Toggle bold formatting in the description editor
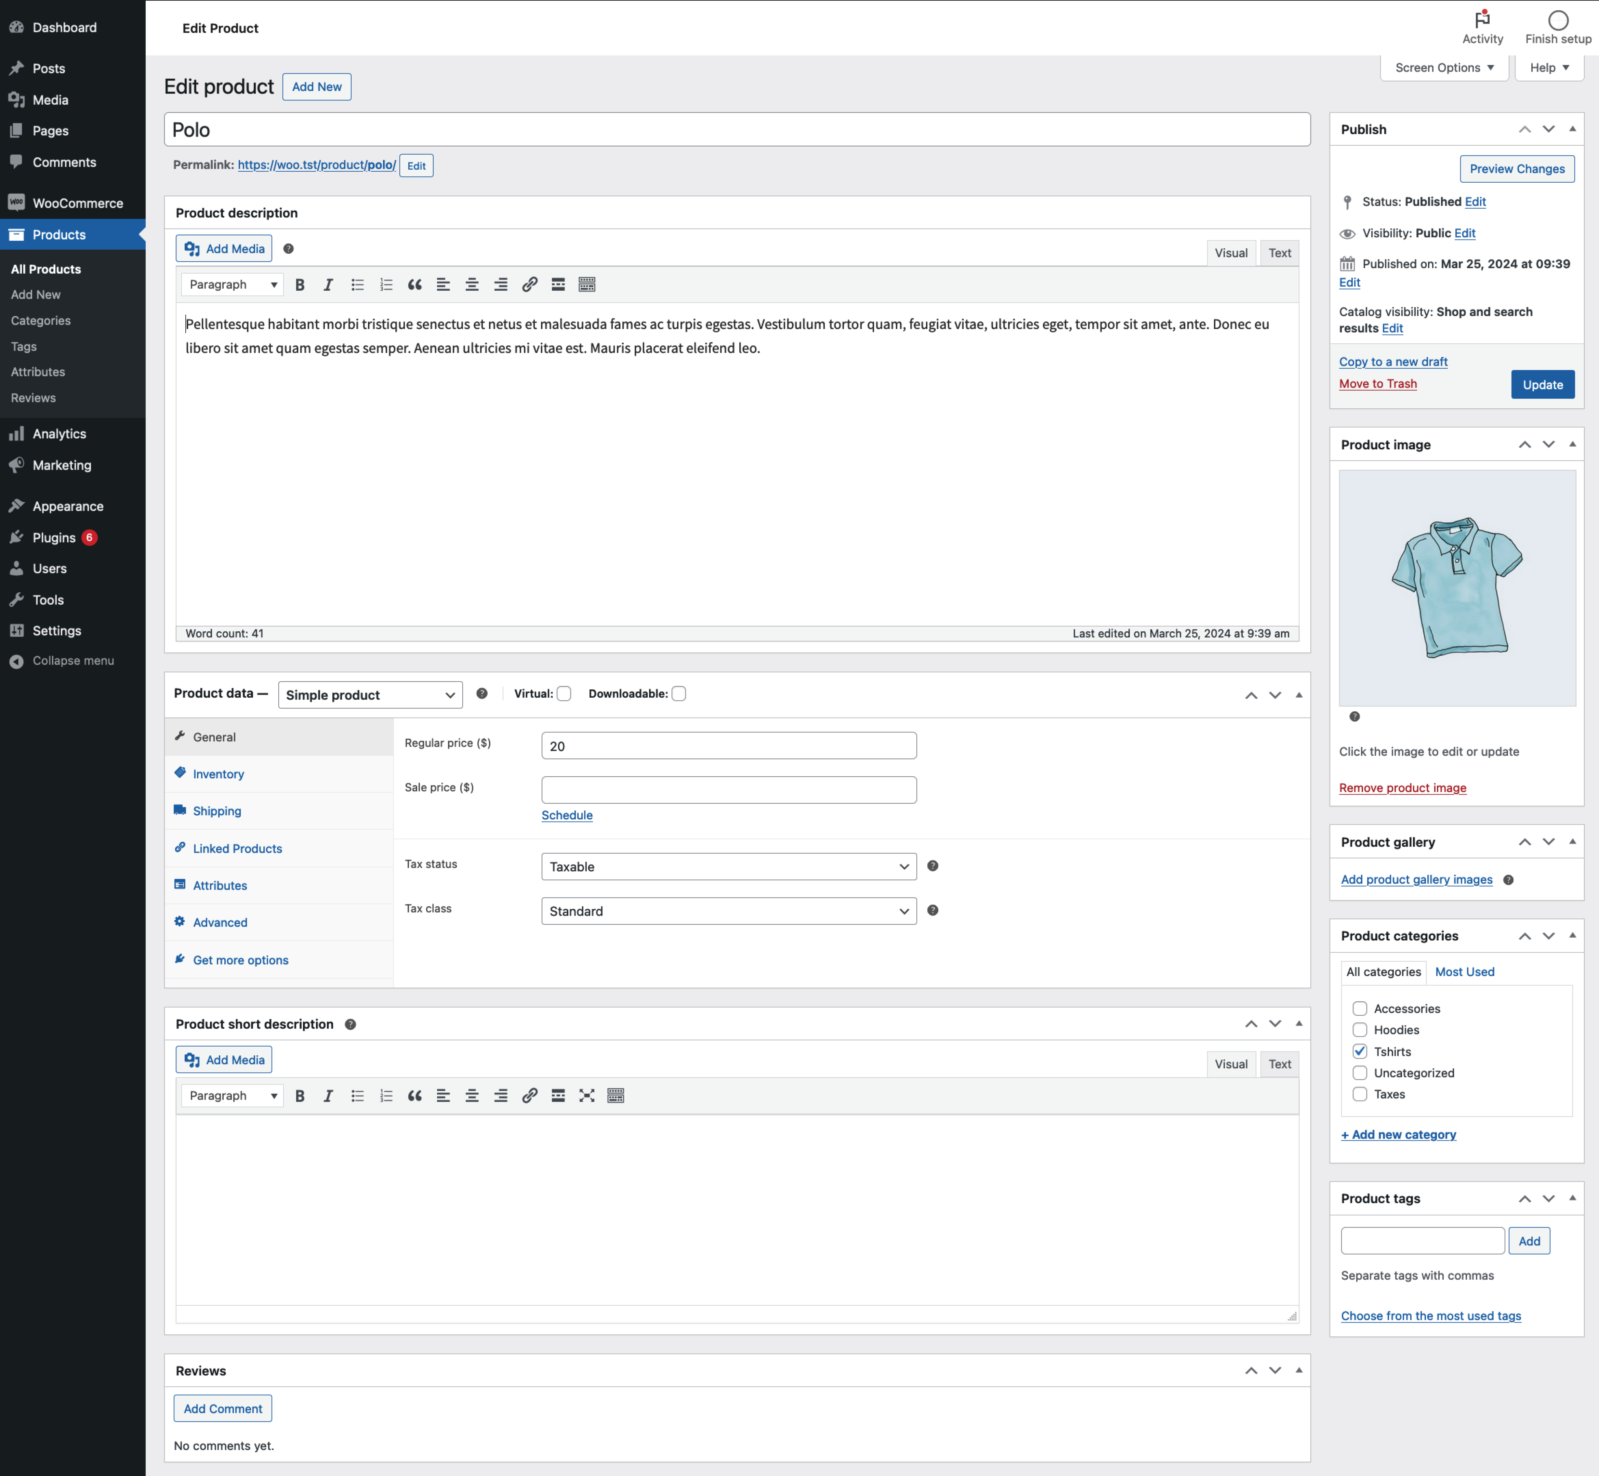The width and height of the screenshot is (1599, 1476). 300,284
